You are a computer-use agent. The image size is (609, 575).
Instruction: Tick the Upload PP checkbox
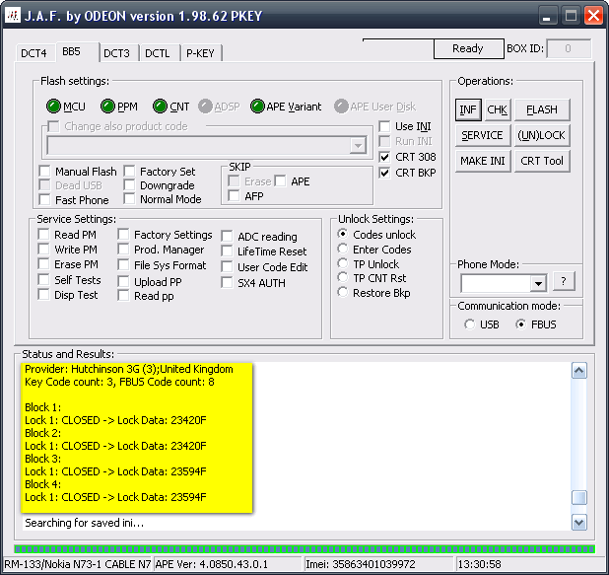tap(123, 281)
